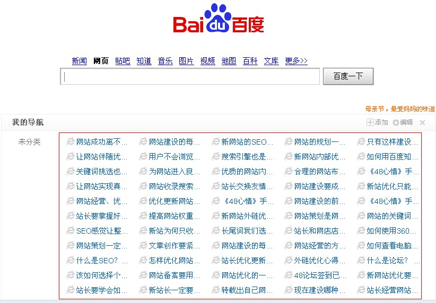Image resolution: width=436 pixels, height=303 pixels.
Task: Close the 我的导航 panel with the X
Action: [x=422, y=122]
